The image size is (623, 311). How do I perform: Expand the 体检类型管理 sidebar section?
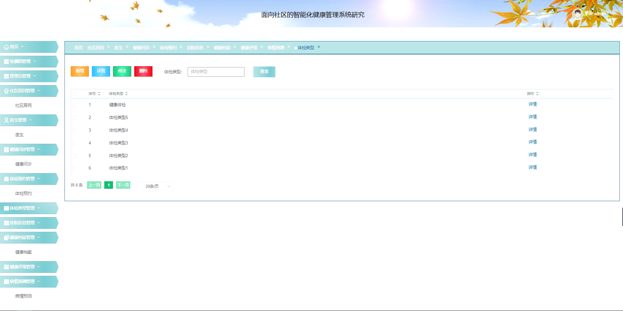39,208
